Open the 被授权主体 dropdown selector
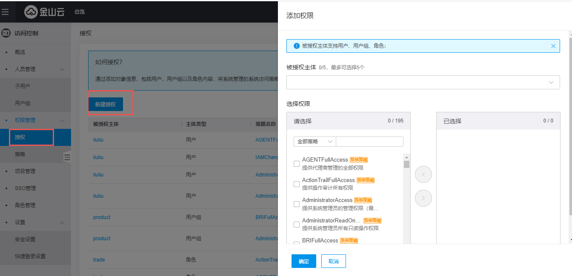572x276 pixels. pos(423,82)
